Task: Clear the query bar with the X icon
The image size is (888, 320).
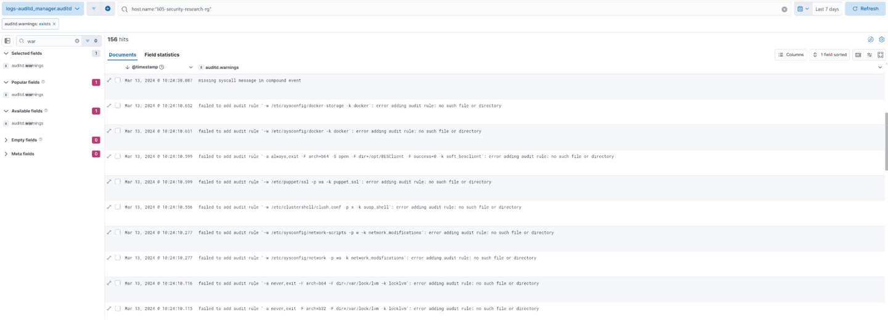Action: (784, 9)
